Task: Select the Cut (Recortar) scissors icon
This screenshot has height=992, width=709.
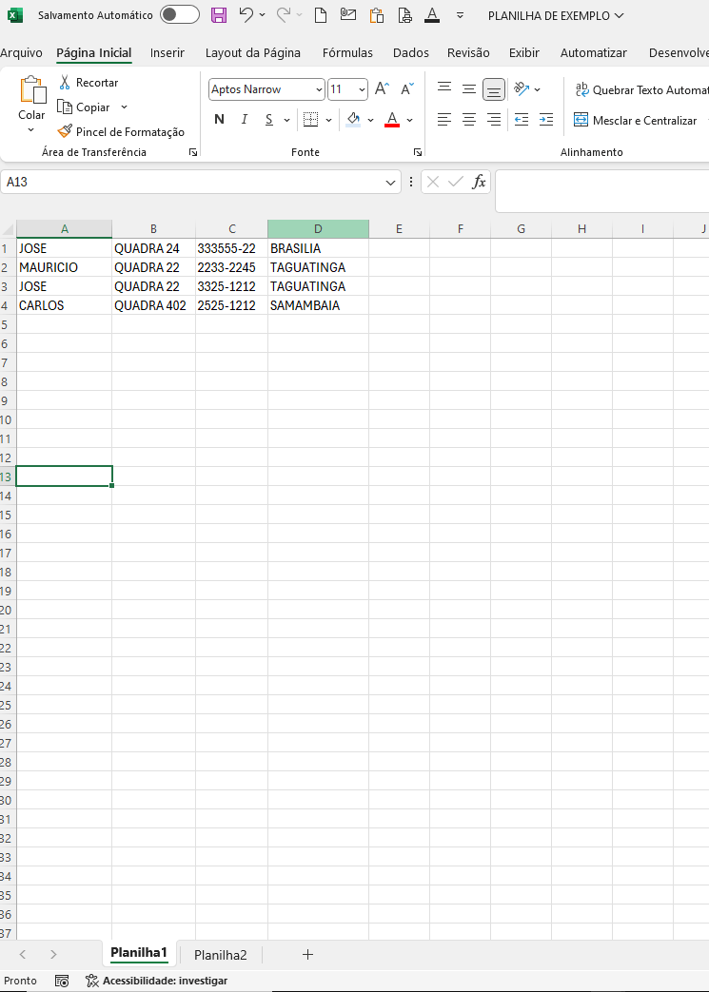Action: (65, 82)
